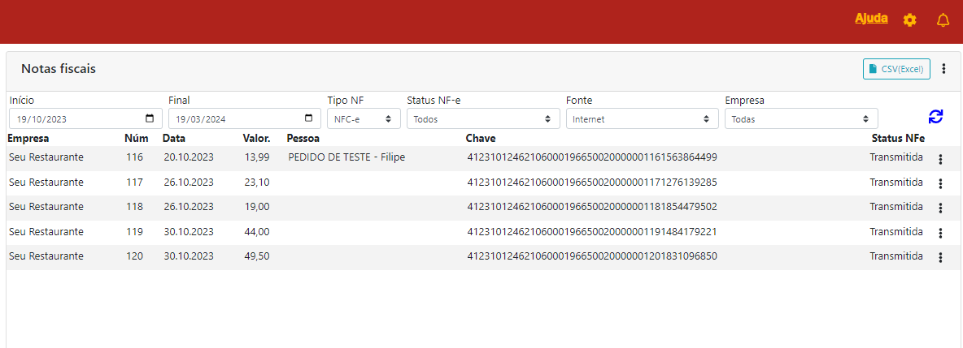
Task: Click the Ajuda help link
Action: pyautogui.click(x=871, y=19)
